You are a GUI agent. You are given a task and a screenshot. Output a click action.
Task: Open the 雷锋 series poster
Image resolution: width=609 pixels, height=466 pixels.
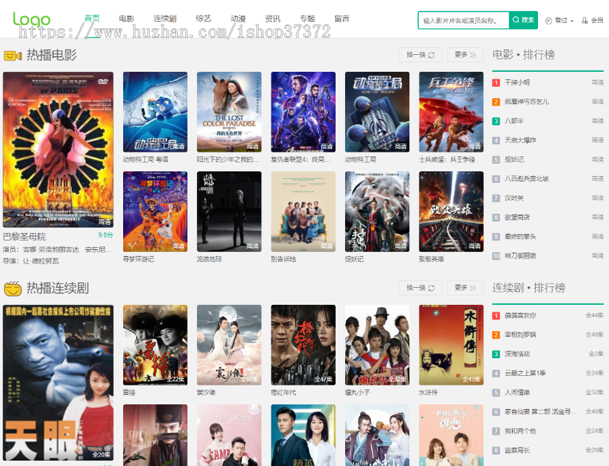156,345
